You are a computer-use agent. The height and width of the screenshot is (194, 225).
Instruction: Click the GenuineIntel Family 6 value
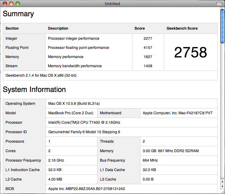[84, 132]
